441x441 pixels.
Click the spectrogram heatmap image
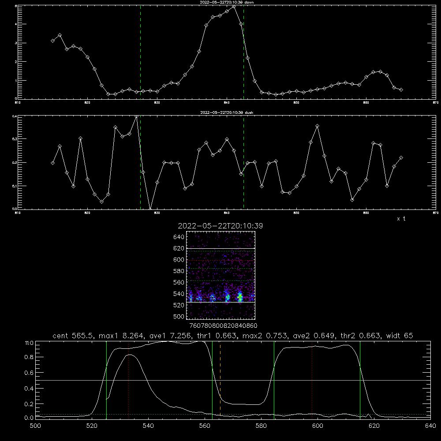pyautogui.click(x=220, y=275)
